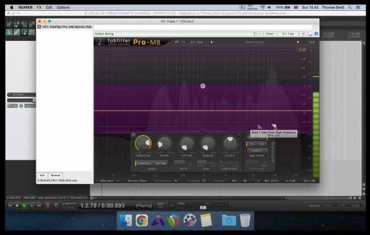Open the Options menu in menu bar
370x235 pixels.
pos(63,7)
